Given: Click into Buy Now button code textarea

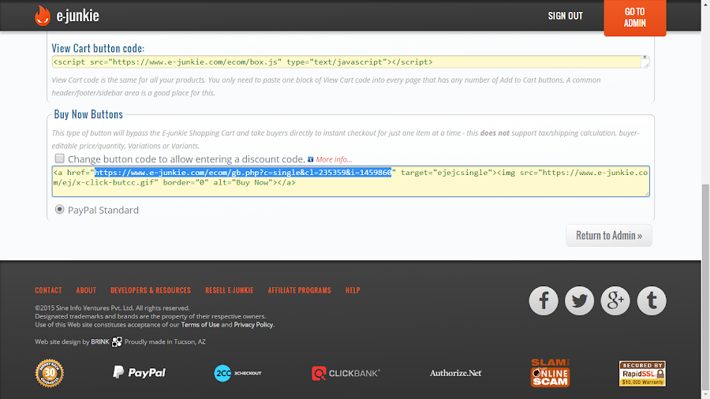Looking at the screenshot, I should pos(350,181).
